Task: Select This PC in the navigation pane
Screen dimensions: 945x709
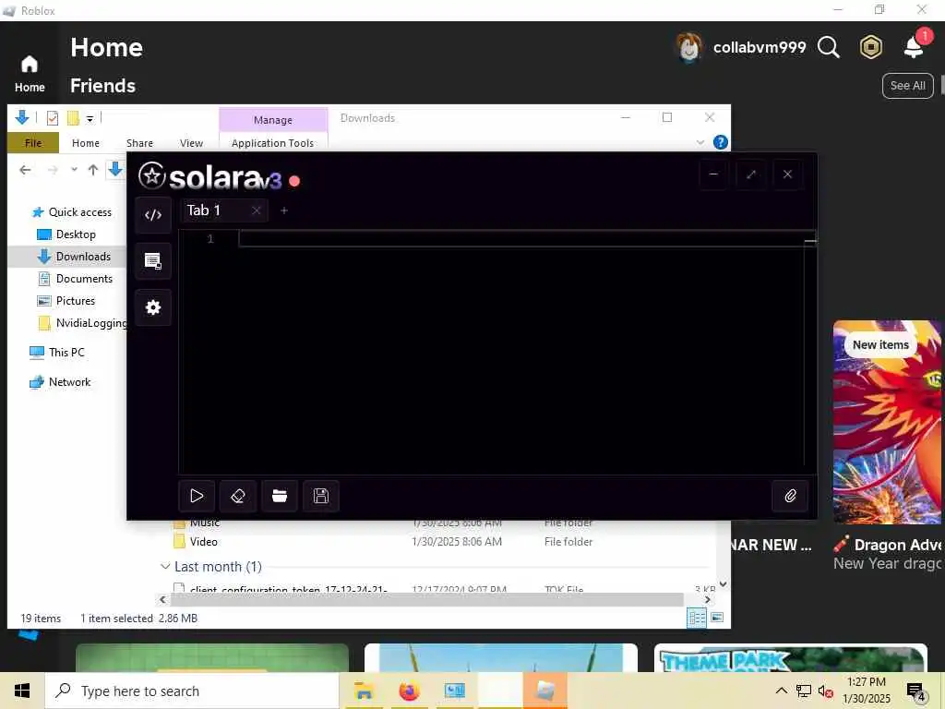Action: tap(58, 352)
